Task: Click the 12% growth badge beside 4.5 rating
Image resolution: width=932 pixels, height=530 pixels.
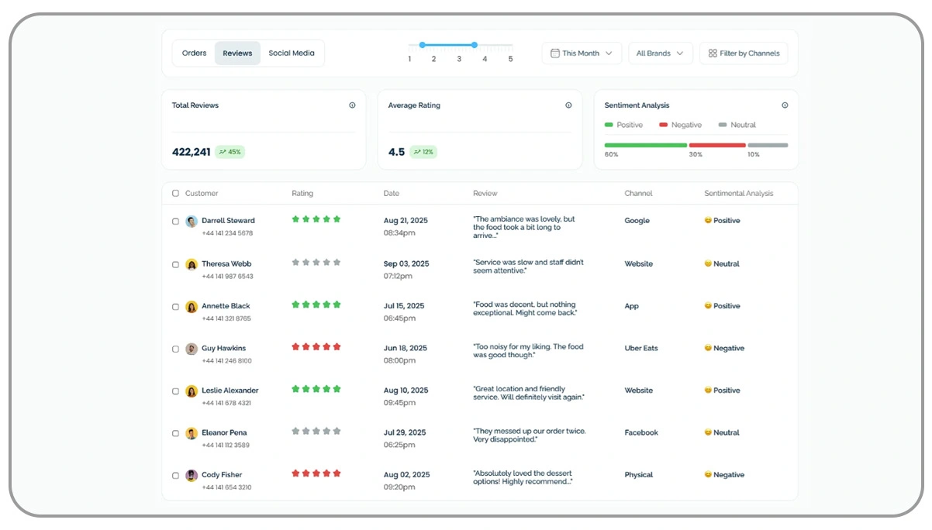Action: (423, 153)
